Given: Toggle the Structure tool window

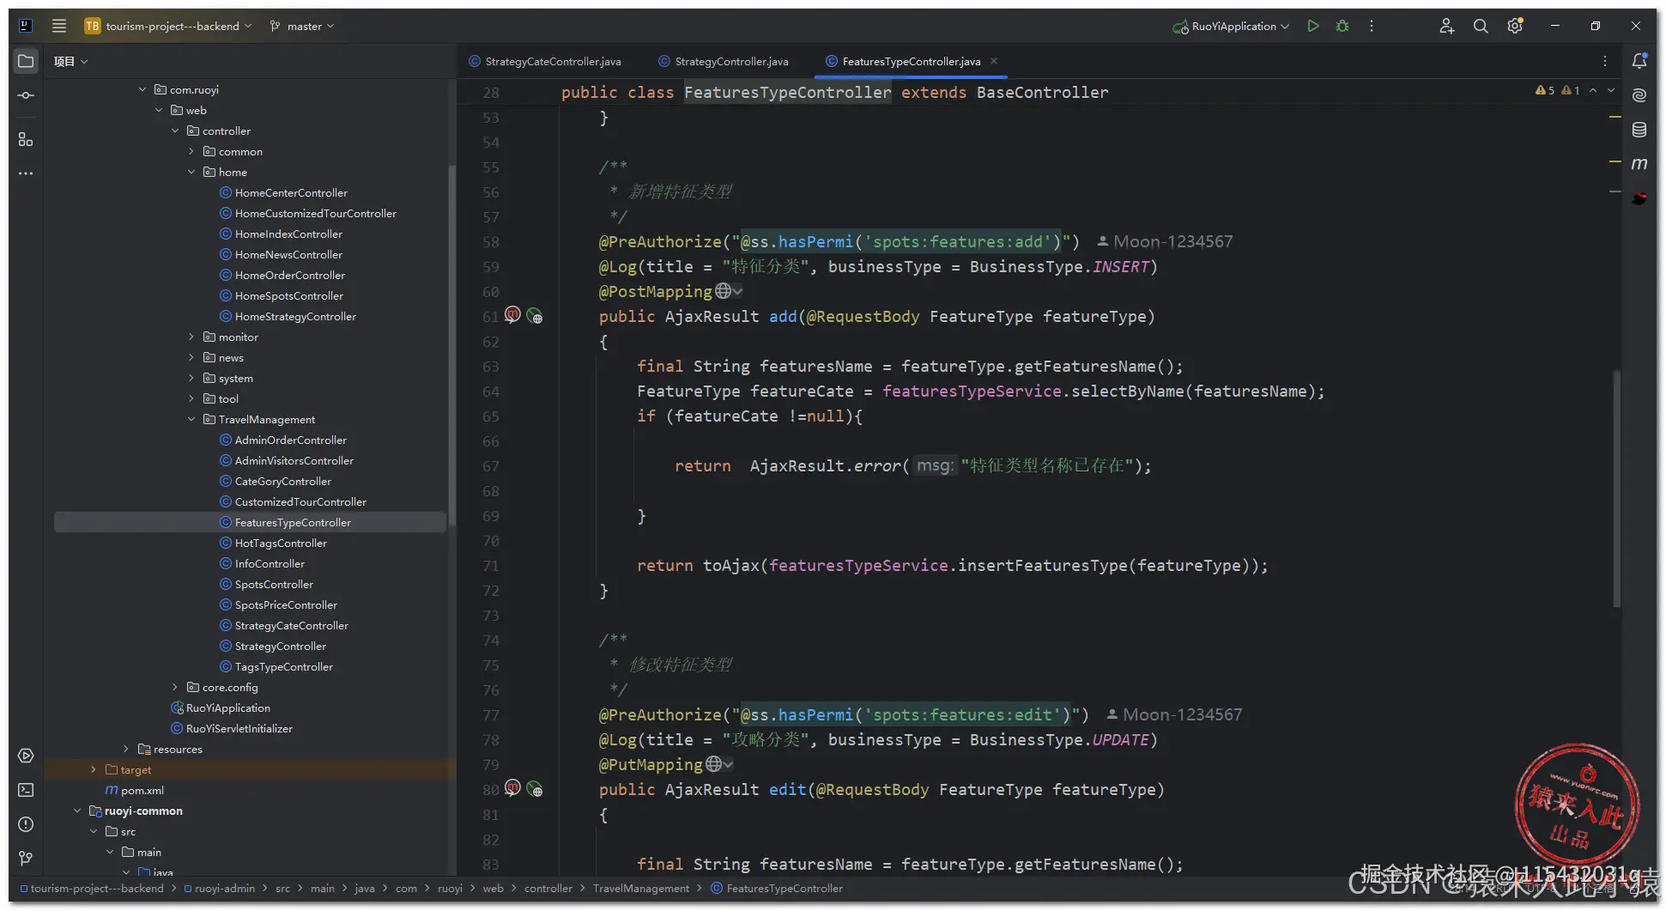Looking at the screenshot, I should click(x=26, y=139).
